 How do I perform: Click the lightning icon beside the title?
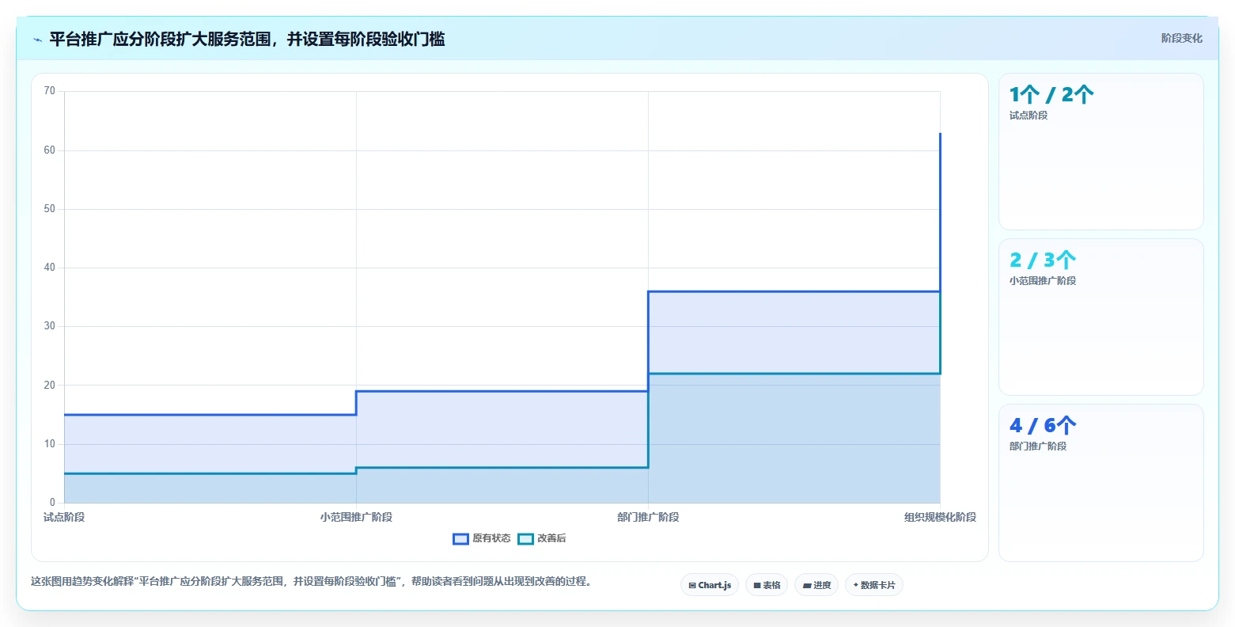coord(37,40)
